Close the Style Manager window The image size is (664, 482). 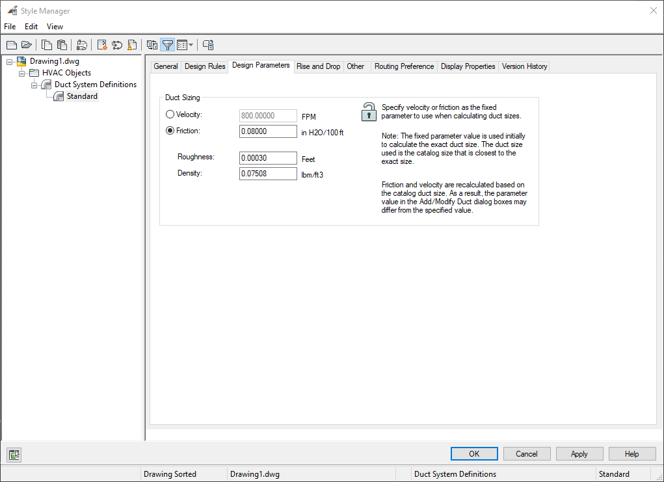point(654,10)
